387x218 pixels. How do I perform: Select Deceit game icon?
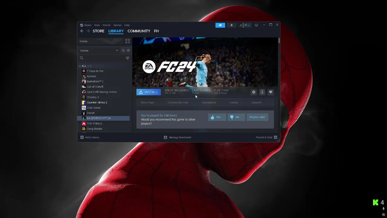click(x=84, y=113)
